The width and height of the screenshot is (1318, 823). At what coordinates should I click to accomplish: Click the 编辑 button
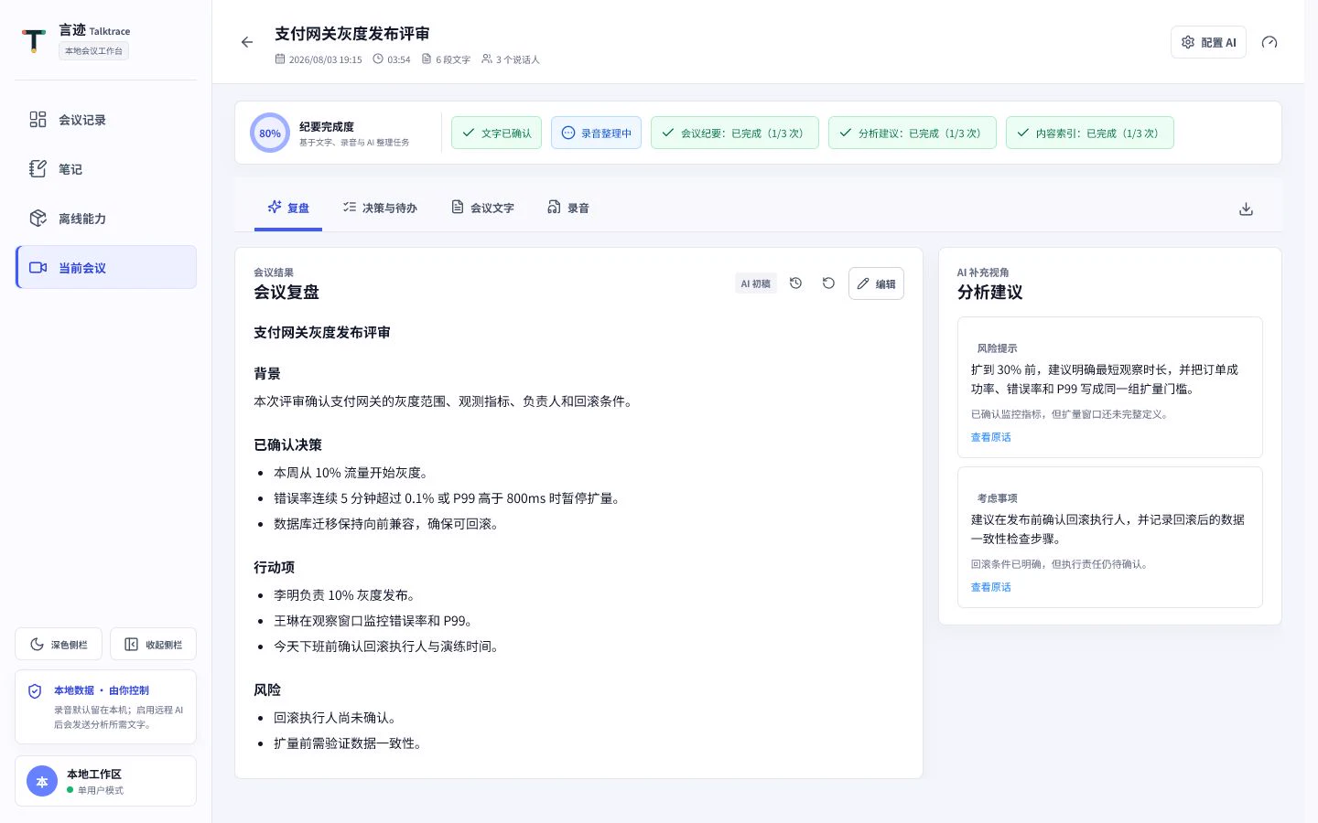pos(876,283)
